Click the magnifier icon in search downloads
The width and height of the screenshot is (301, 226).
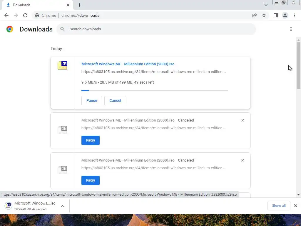62,29
